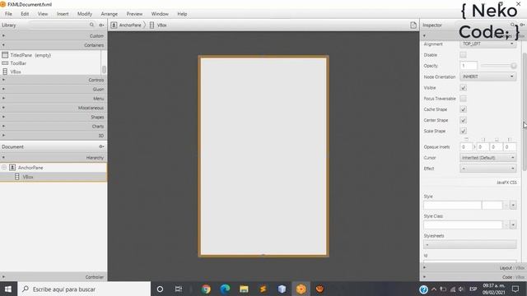Open the Edit menu

tap(25, 14)
